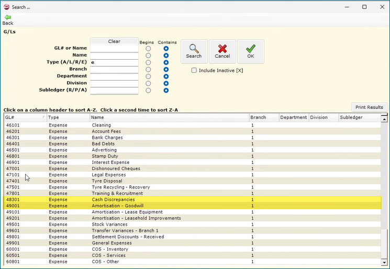Select the 46301 Bank Charges row
The height and width of the screenshot is (269, 390).
pos(193,138)
